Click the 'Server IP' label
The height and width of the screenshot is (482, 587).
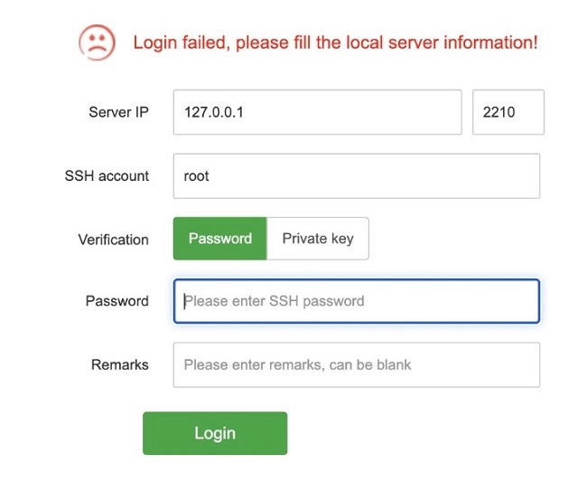click(x=118, y=113)
